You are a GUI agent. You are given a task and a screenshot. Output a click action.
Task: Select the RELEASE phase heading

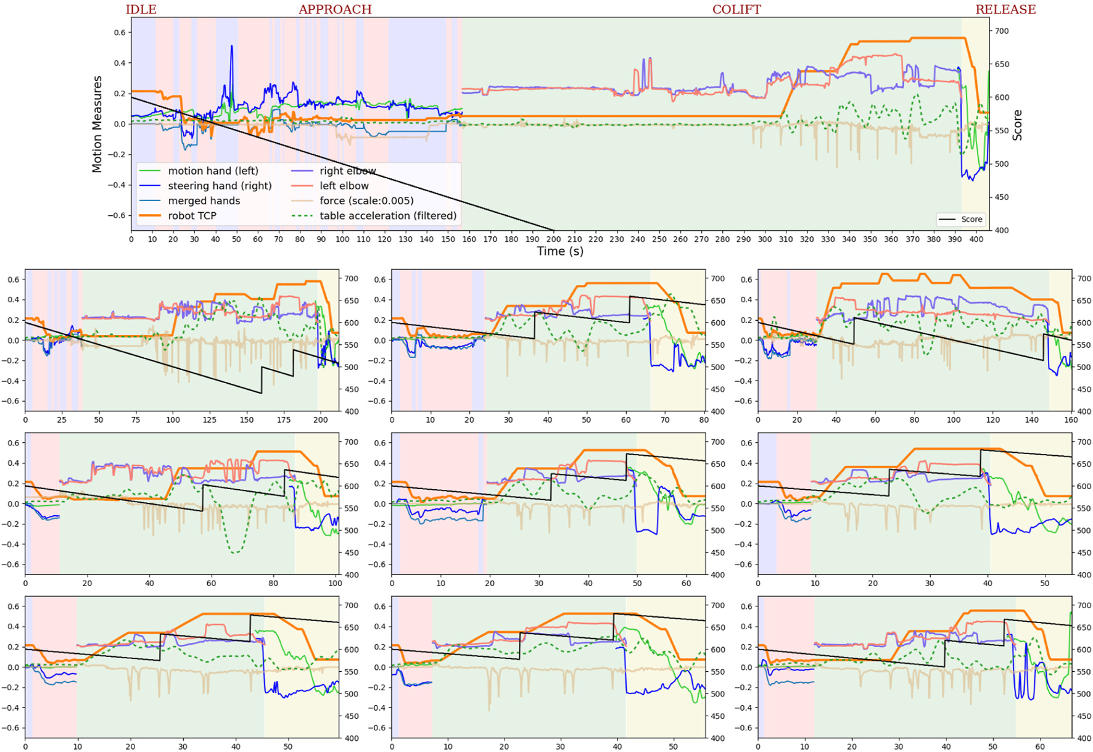tap(1005, 9)
